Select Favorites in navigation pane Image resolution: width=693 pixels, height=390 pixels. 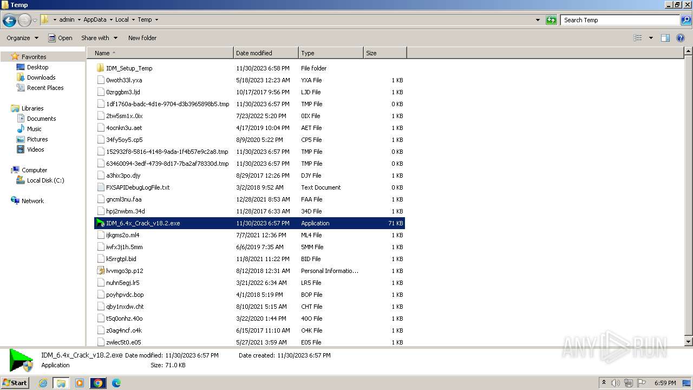34,57
